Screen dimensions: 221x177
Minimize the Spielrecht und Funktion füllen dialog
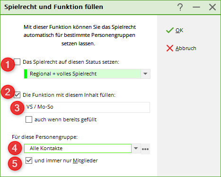click(x=196, y=7)
